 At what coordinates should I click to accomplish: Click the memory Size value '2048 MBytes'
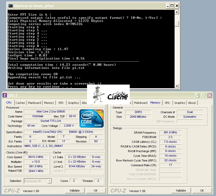138,117
